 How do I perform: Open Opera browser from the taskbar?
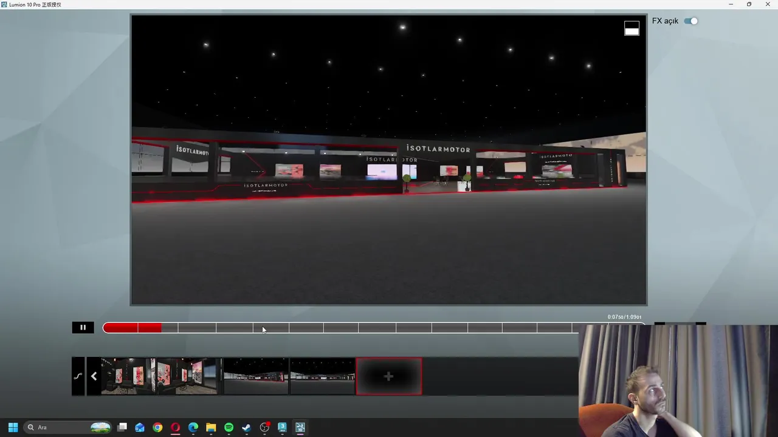pyautogui.click(x=175, y=427)
